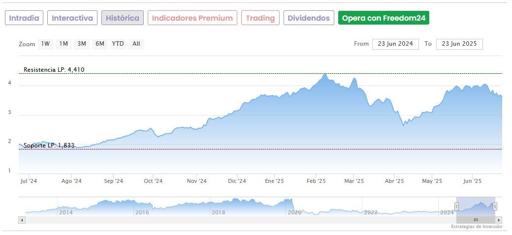Viewport: 512px width, 235px height.
Task: Click the right navigator range handle
Action: [495, 206]
